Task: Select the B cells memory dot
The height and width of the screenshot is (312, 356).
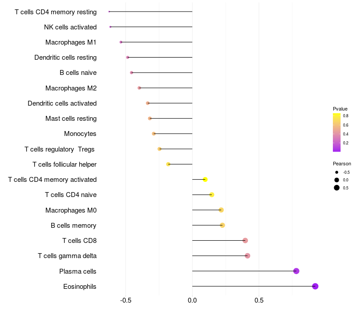Action: 222,225
